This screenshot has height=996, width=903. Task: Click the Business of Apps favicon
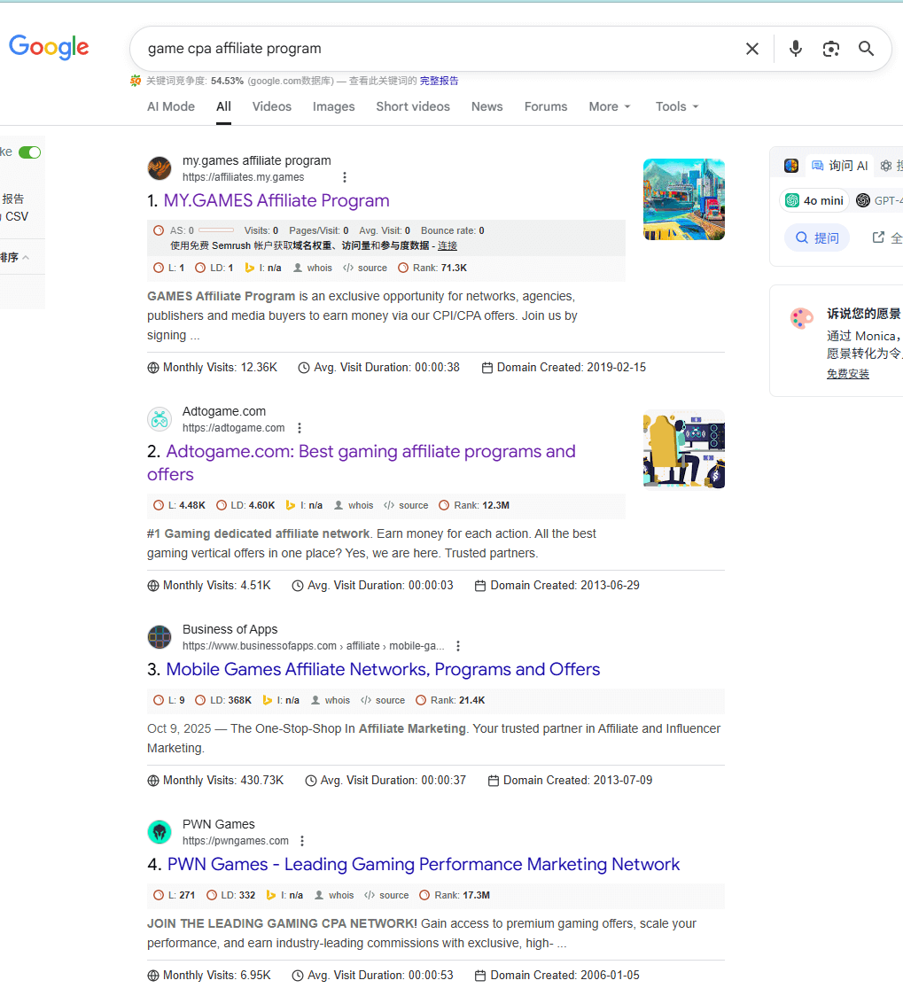point(160,637)
